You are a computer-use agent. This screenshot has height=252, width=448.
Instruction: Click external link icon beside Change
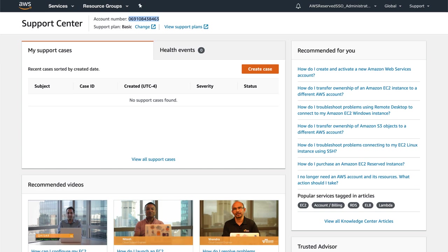(153, 27)
